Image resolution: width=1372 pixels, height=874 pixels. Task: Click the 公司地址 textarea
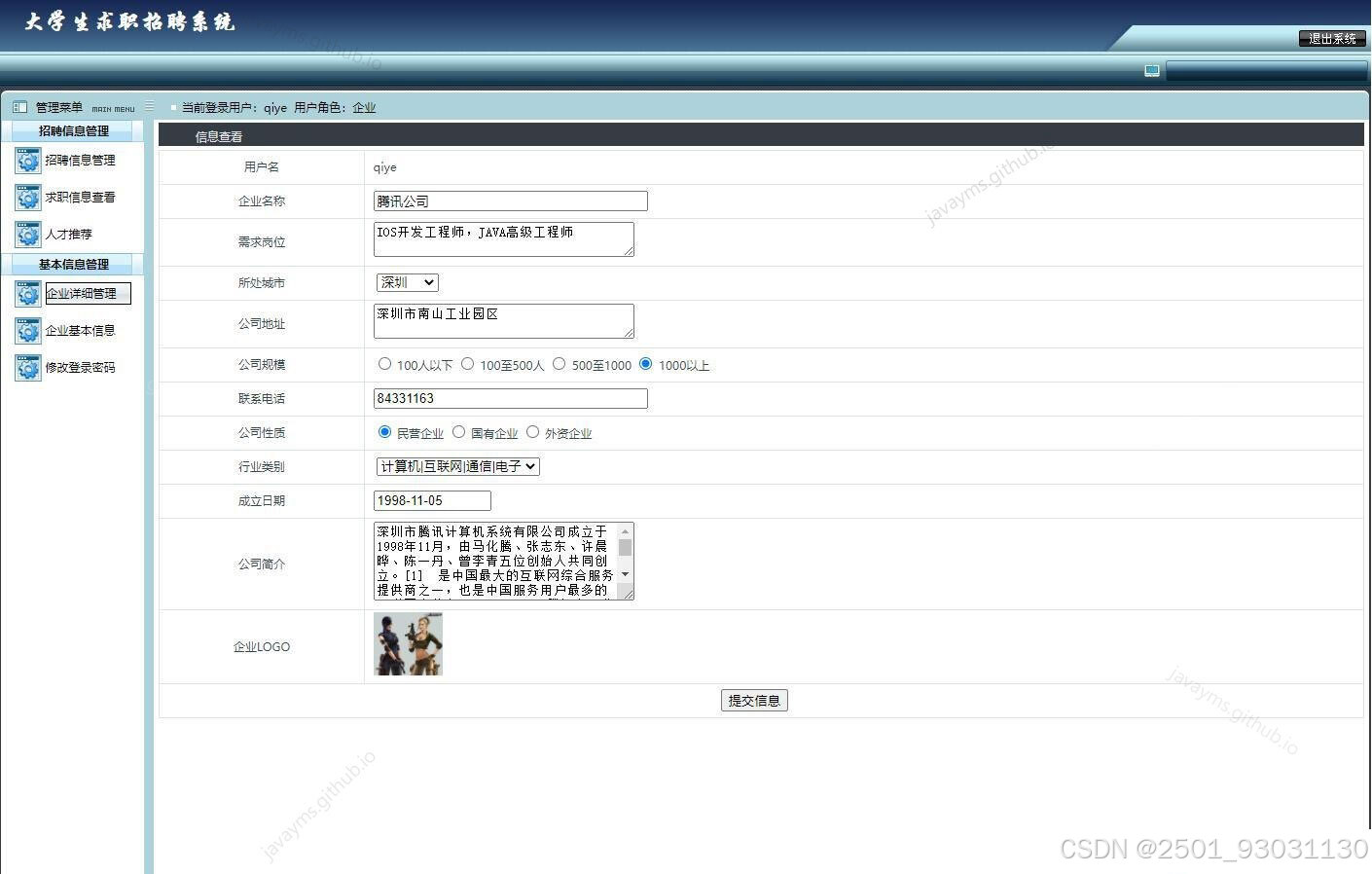point(504,321)
